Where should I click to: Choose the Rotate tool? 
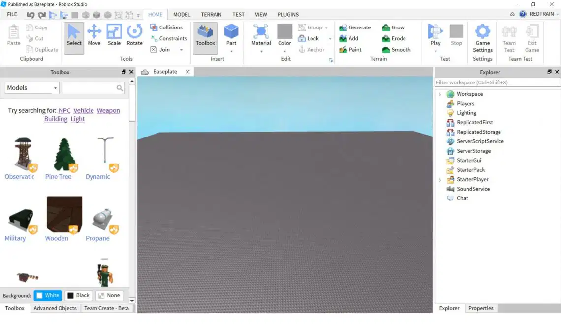click(134, 35)
